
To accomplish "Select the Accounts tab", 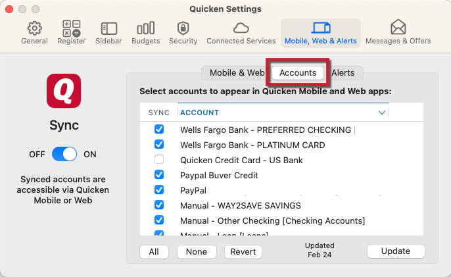I will click(x=298, y=73).
